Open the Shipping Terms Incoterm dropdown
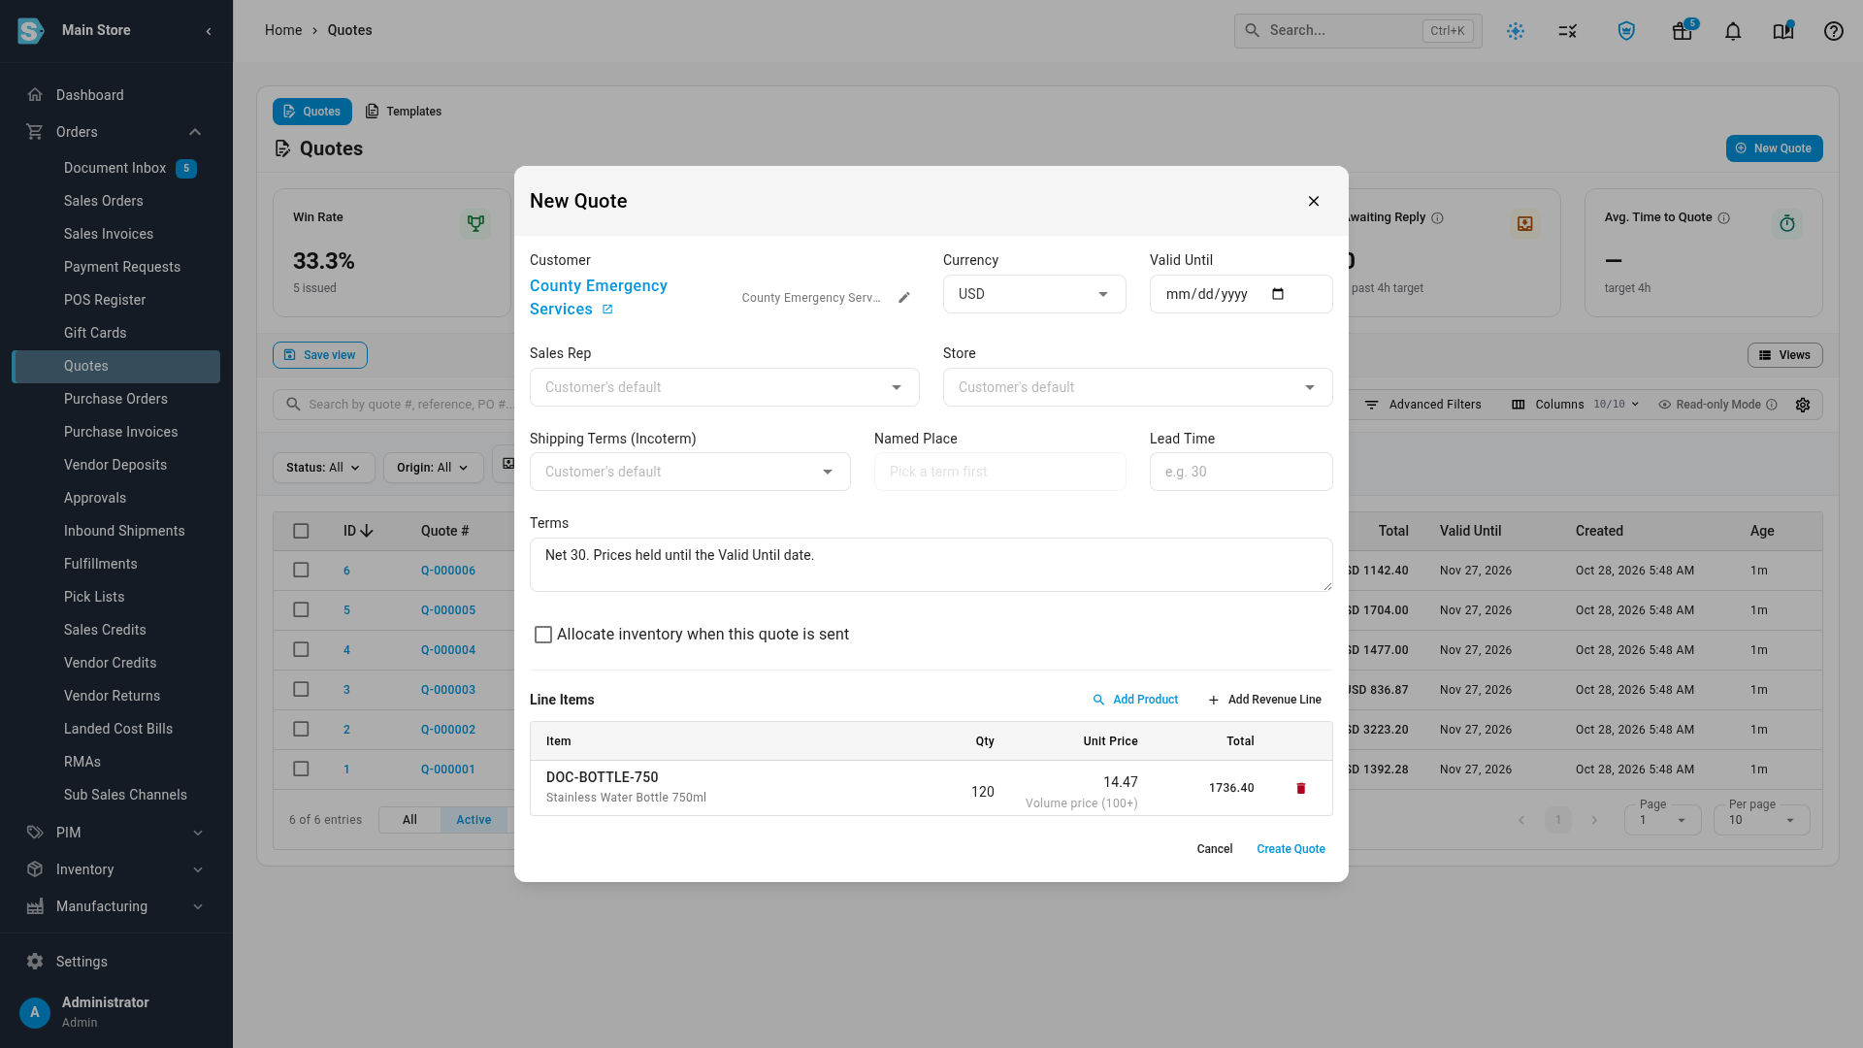The width and height of the screenshot is (1863, 1048). coord(690,472)
